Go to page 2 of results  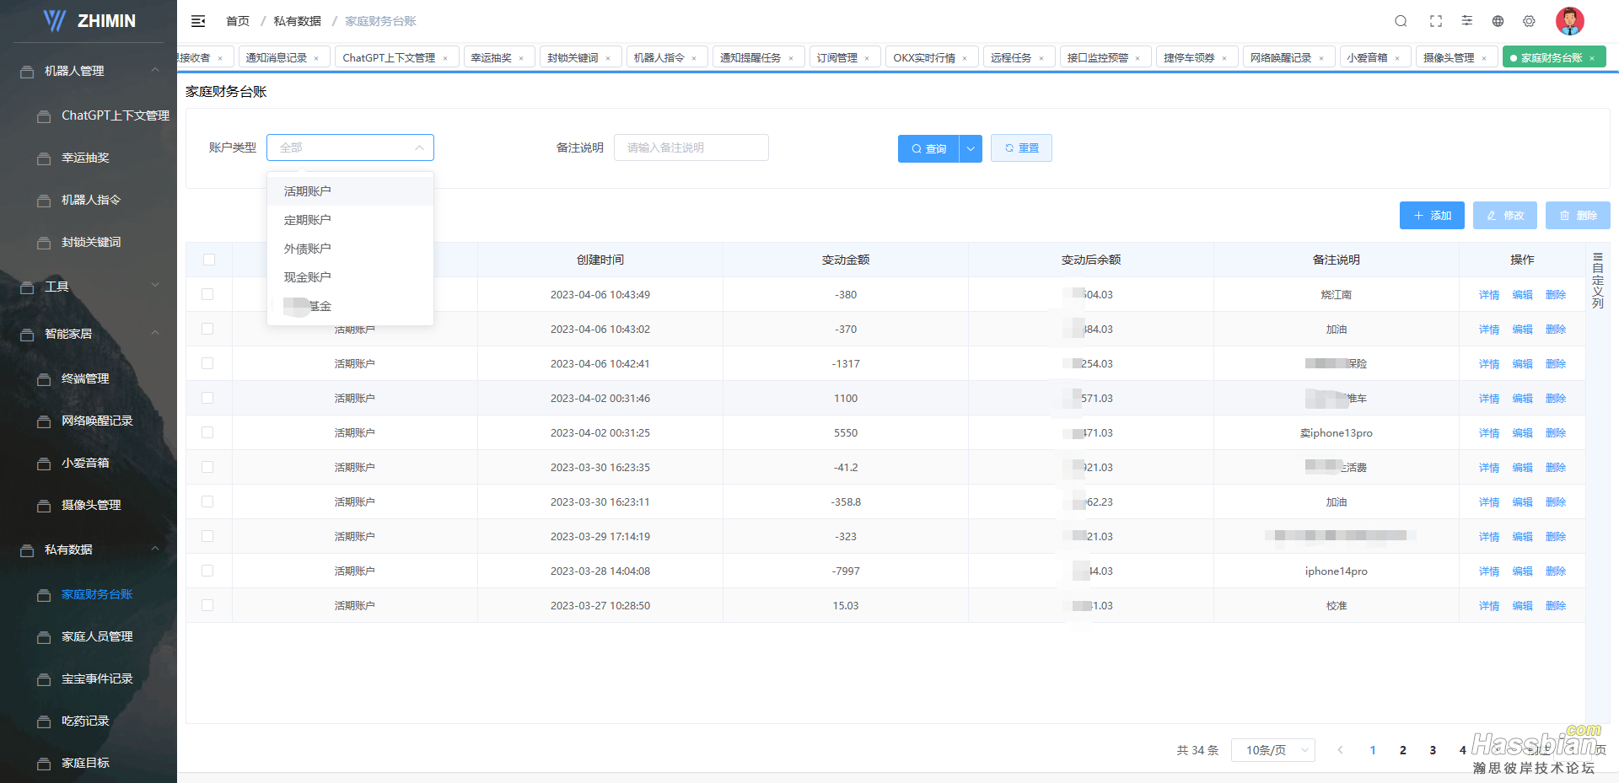point(1403,750)
